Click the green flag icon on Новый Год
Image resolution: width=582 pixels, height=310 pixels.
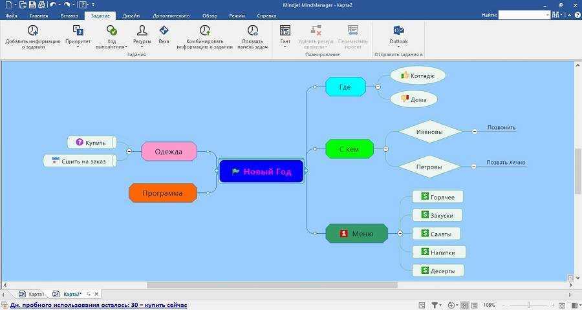pos(235,172)
